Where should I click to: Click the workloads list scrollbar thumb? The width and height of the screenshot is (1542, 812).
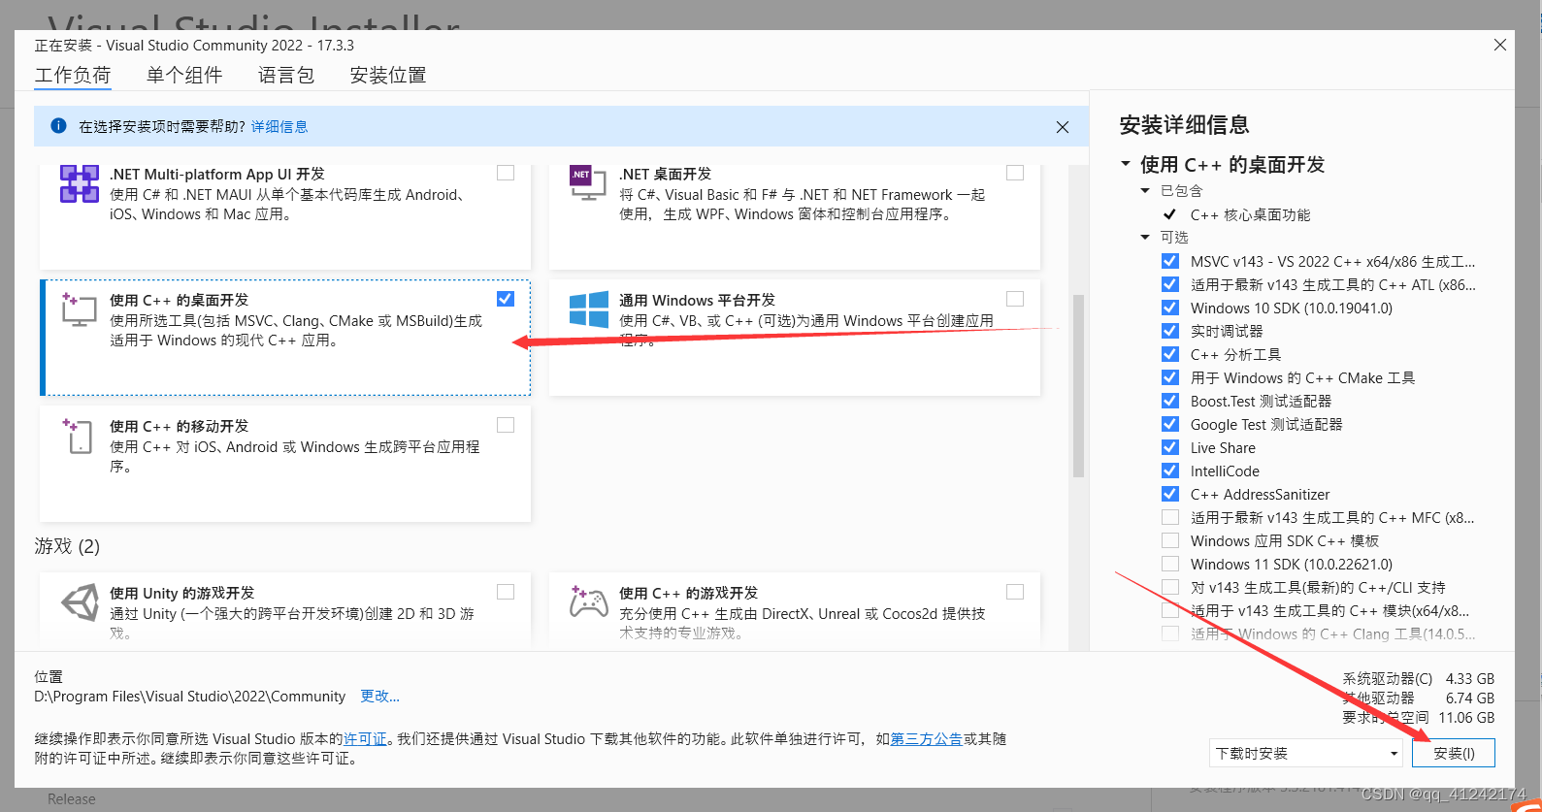click(x=1078, y=386)
